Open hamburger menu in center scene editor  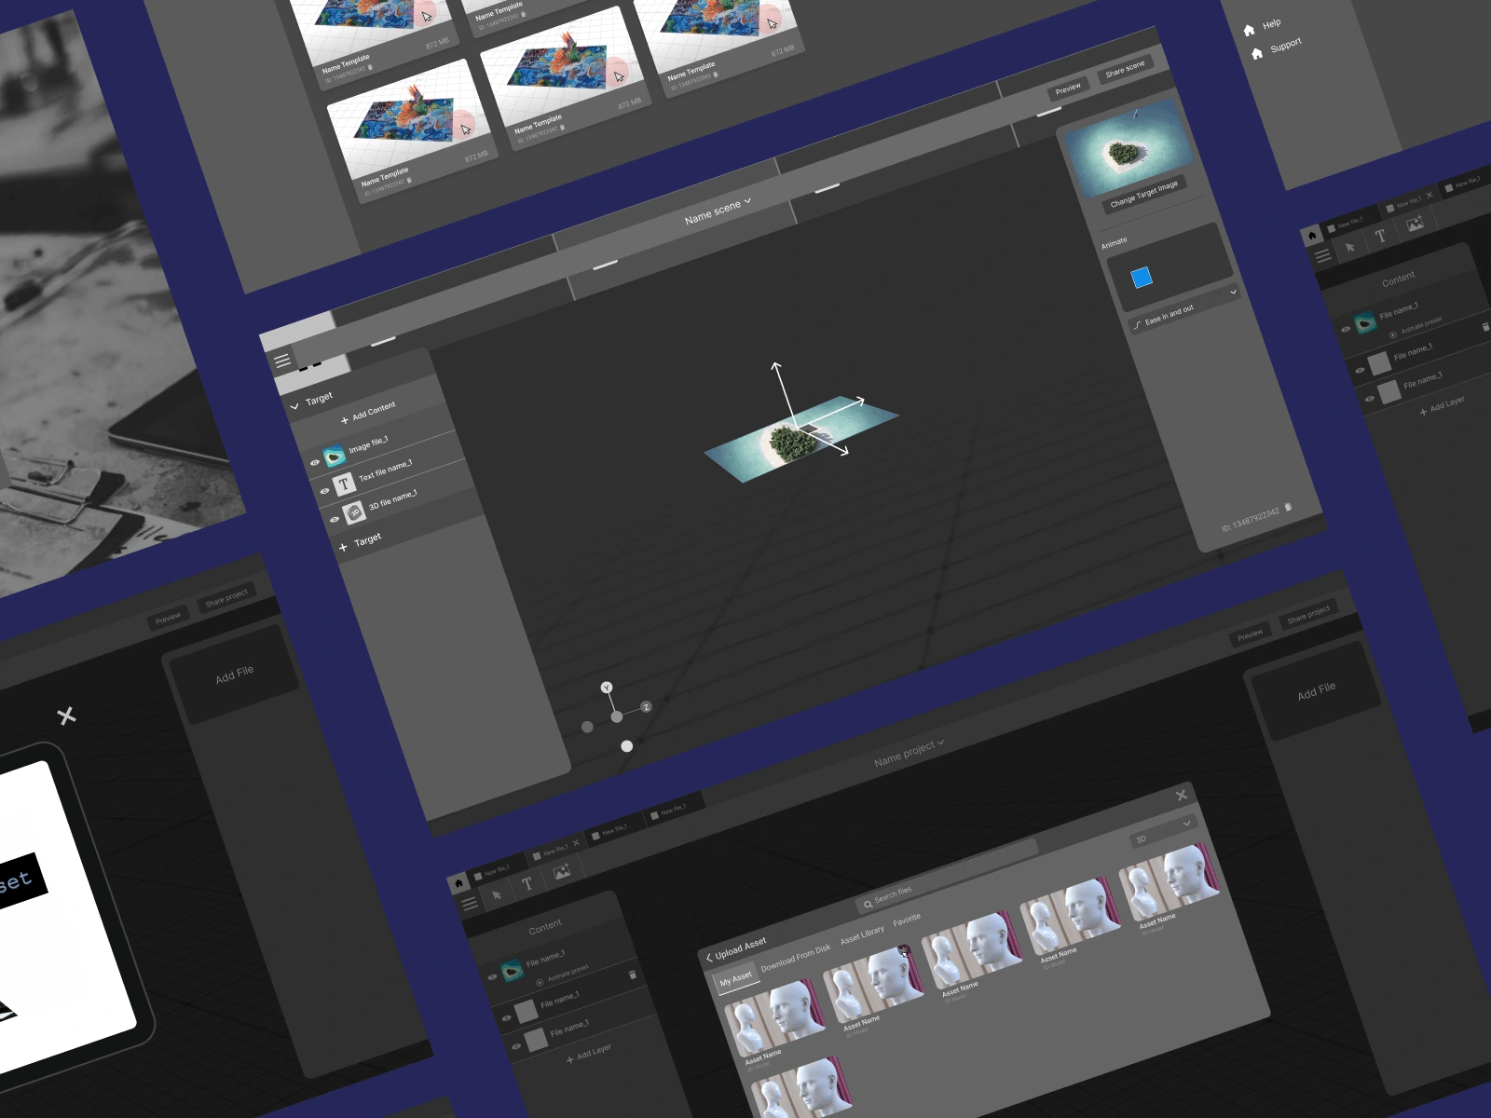click(282, 361)
